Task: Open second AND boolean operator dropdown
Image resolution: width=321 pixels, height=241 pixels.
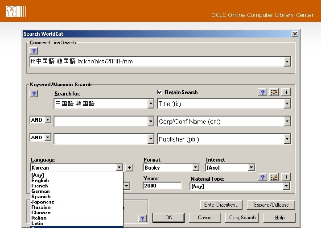Action: click(x=48, y=137)
